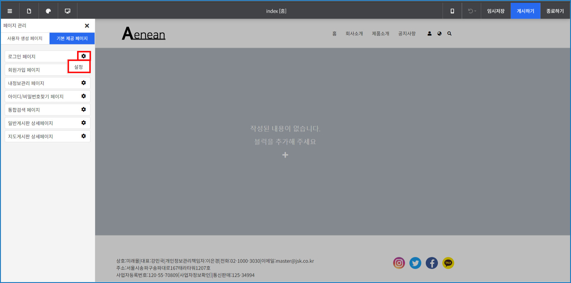Expand settings for 지도게시판 상세페이지
571x283 pixels.
point(84,136)
